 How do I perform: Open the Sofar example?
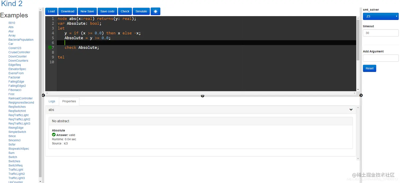[12, 145]
